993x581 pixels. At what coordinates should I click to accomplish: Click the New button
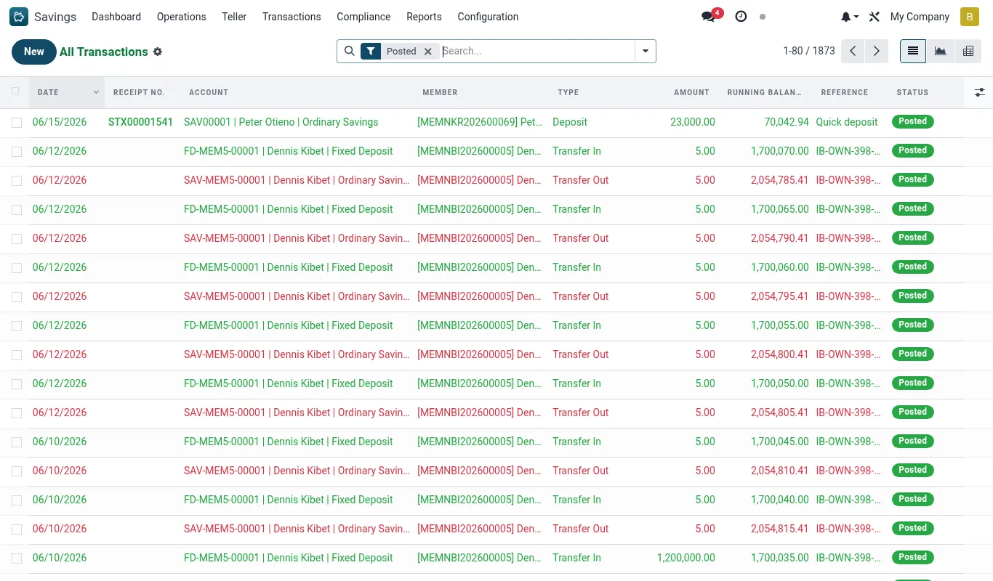(34, 52)
